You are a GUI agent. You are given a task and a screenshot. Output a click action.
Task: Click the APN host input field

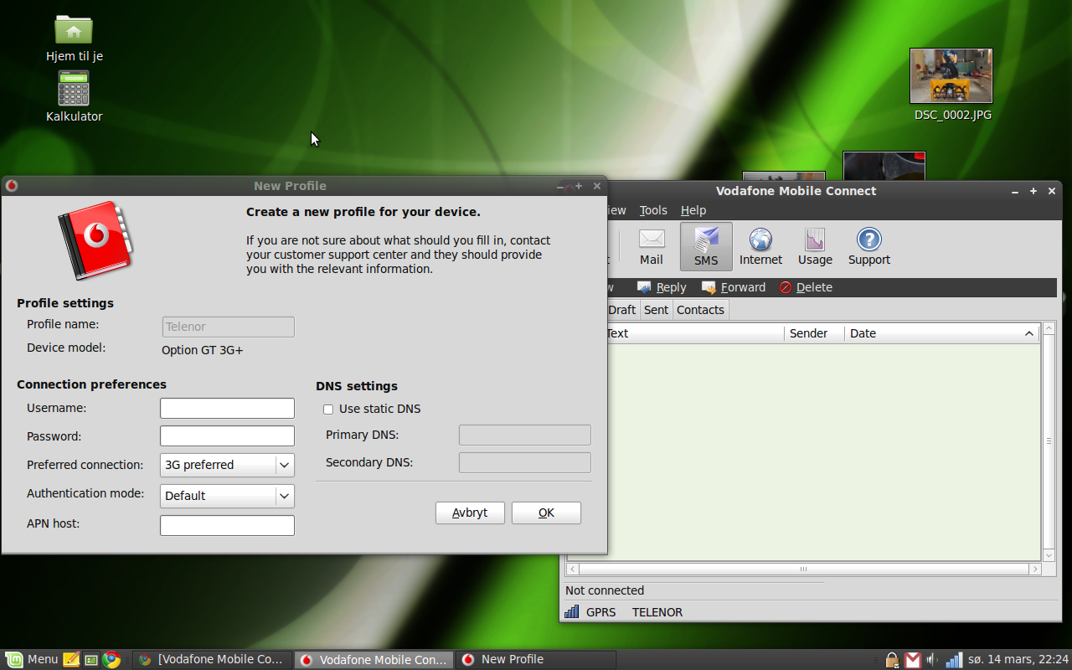coord(227,525)
